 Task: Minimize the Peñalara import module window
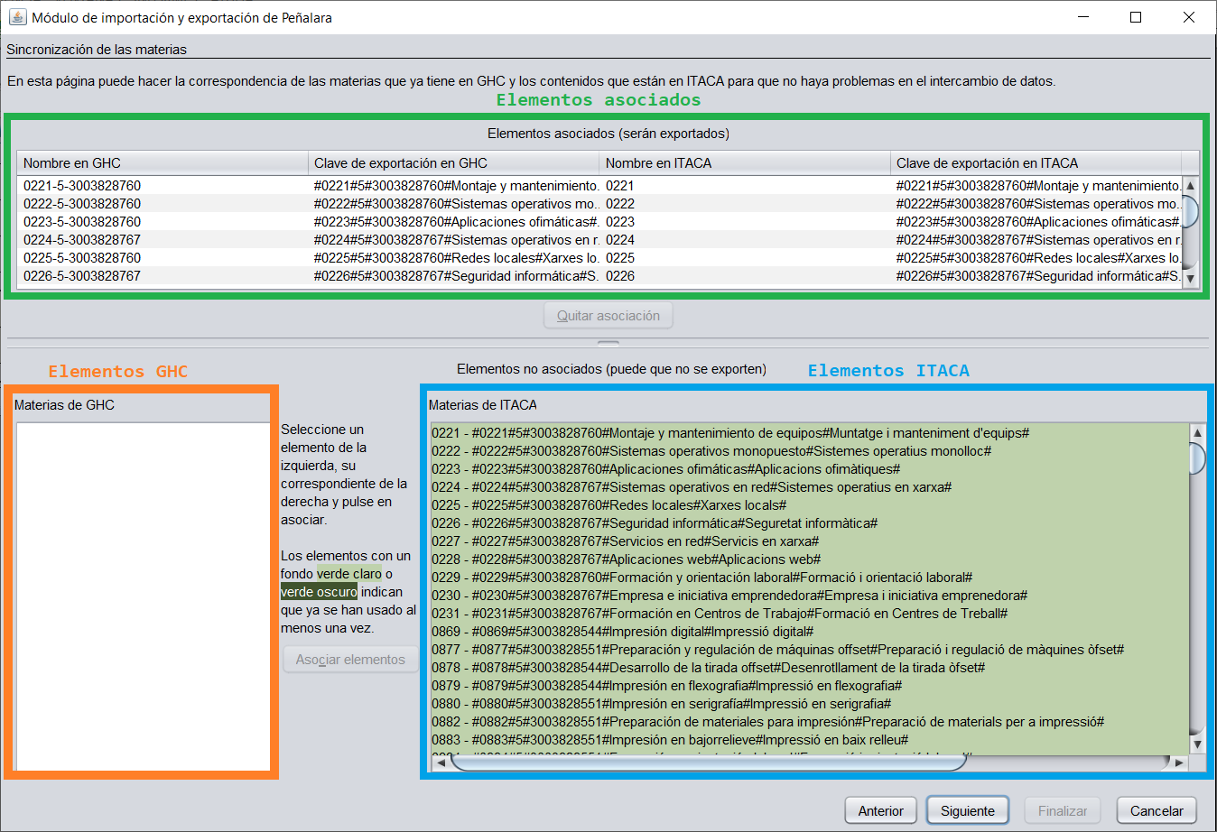tap(1082, 17)
